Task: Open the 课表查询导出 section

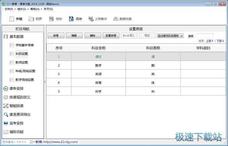Action: 20,115
